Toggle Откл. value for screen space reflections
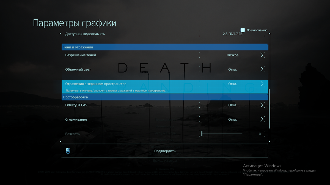Screen dimensions: 330x185 click(233, 84)
